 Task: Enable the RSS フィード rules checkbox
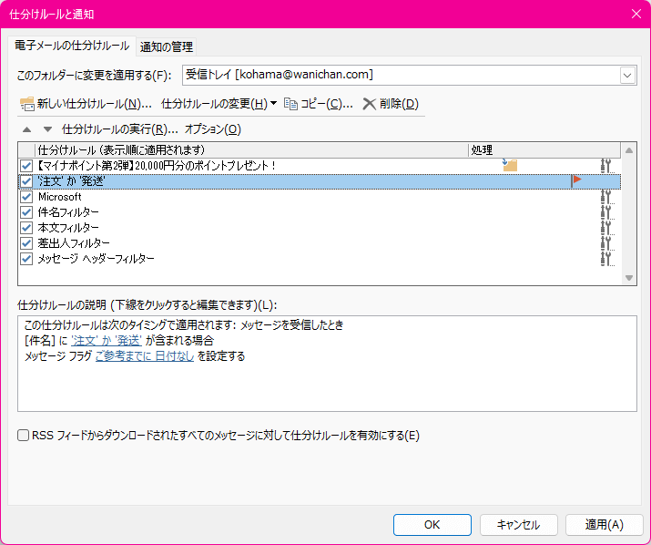[x=24, y=436]
